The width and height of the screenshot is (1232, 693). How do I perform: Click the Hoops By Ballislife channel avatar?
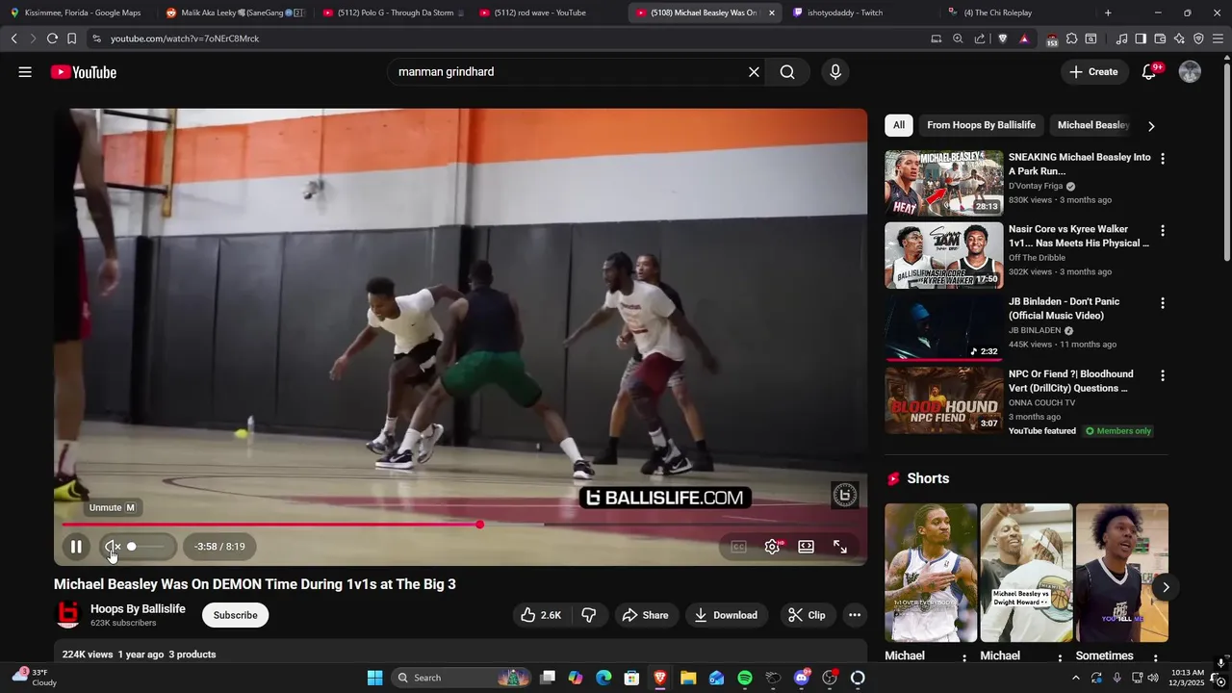pos(67,615)
